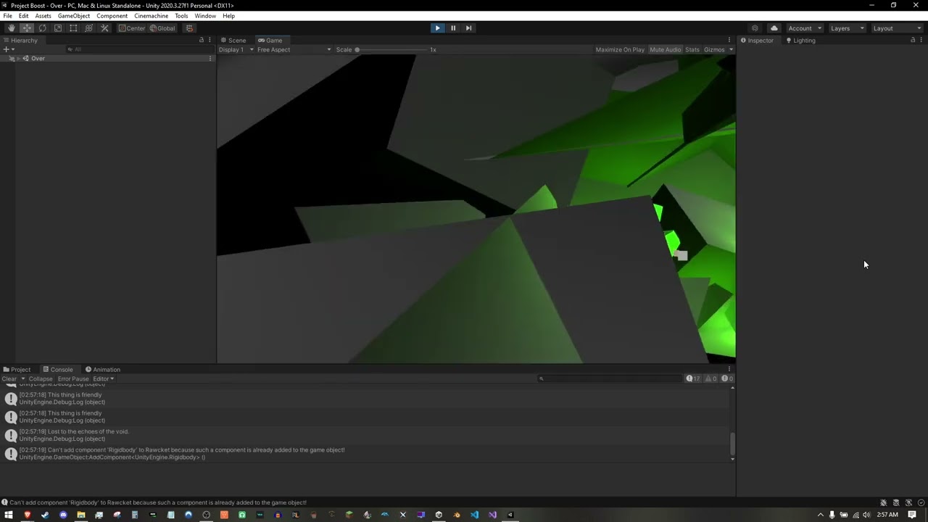Open the Layout dropdown
This screenshot has width=928, height=522.
(x=897, y=28)
